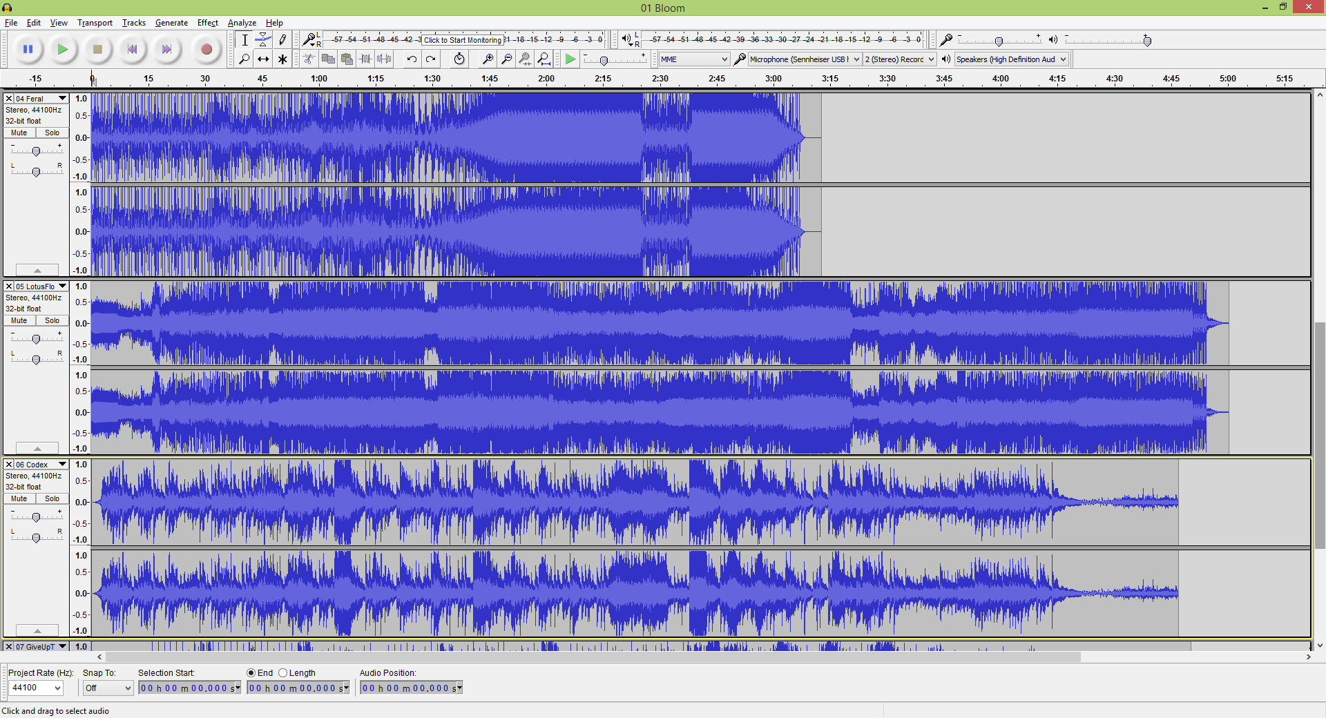Expand the Project Rate 44100 dropdown
This screenshot has height=718, width=1326.
click(x=35, y=688)
